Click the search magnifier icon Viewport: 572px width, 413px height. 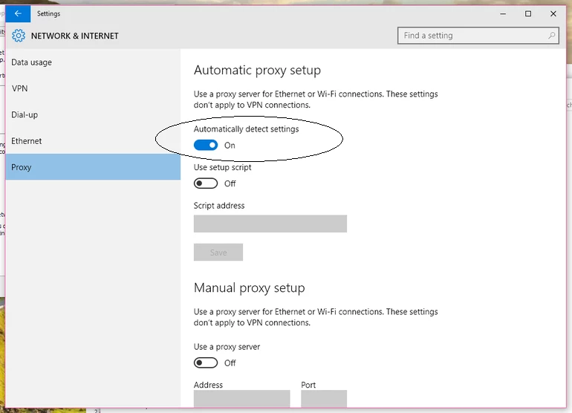click(x=551, y=36)
